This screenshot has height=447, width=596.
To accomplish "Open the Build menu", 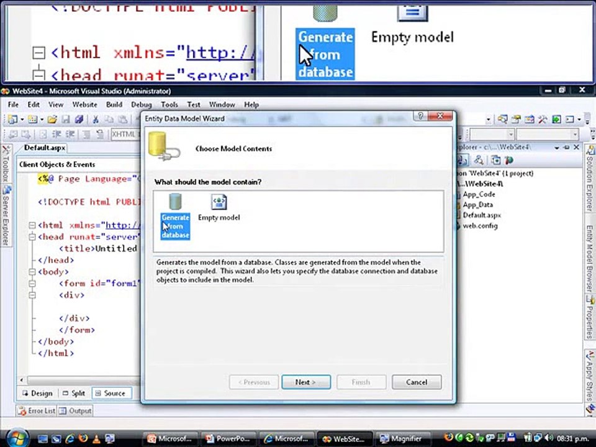I will [x=114, y=104].
